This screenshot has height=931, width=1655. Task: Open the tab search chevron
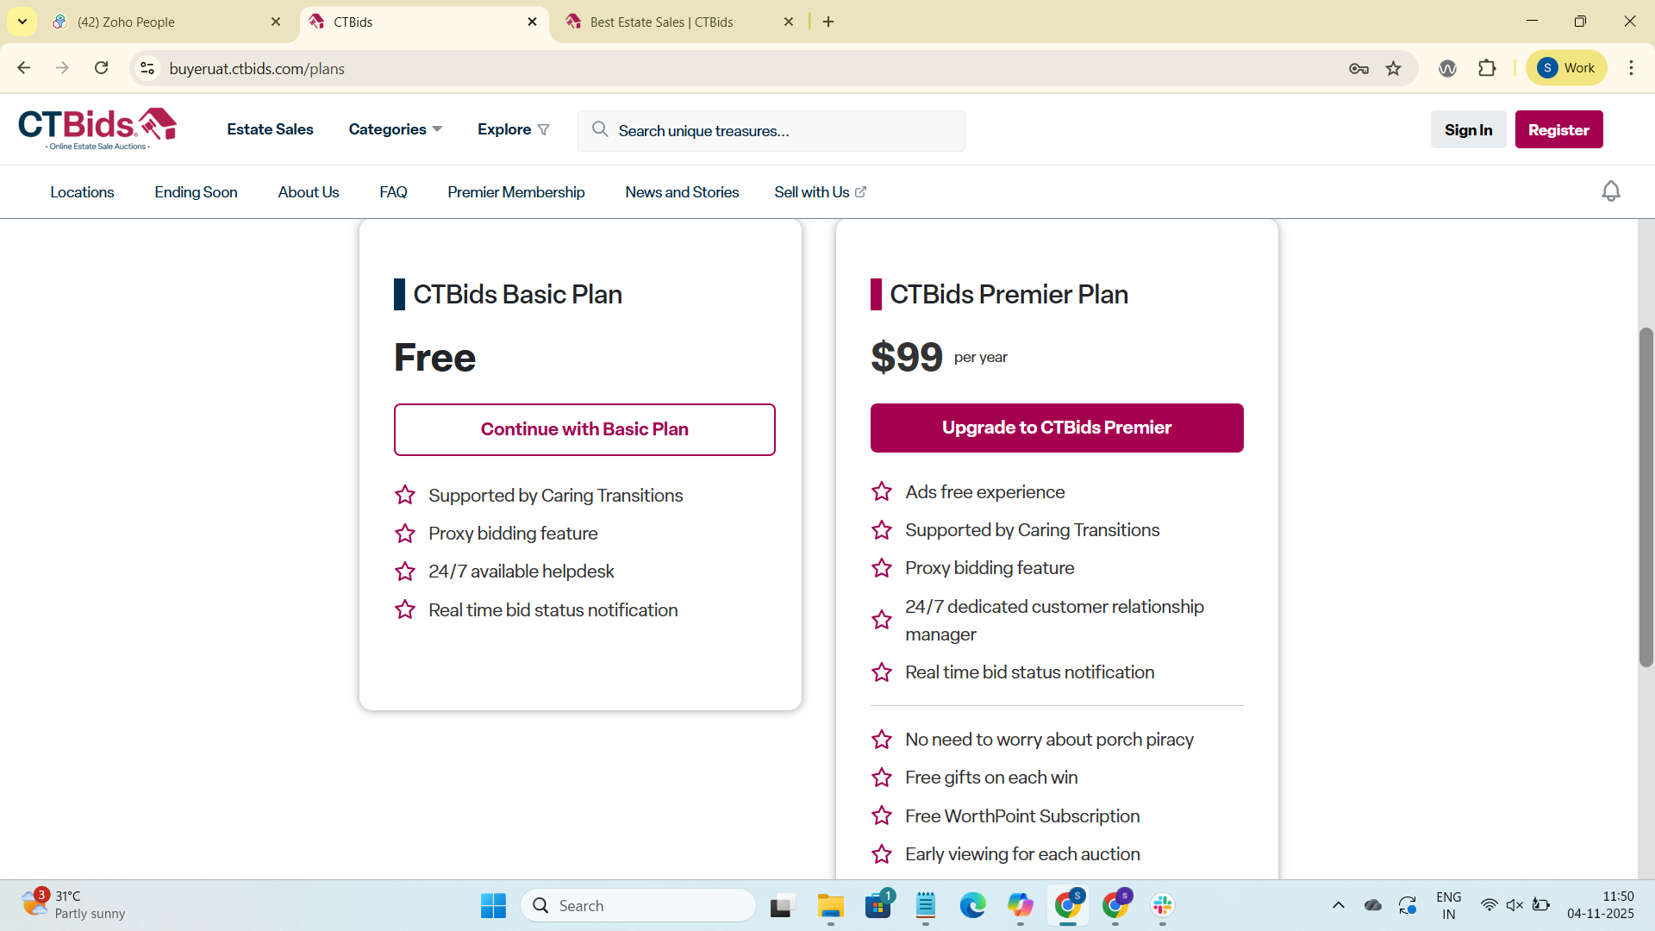point(22,22)
